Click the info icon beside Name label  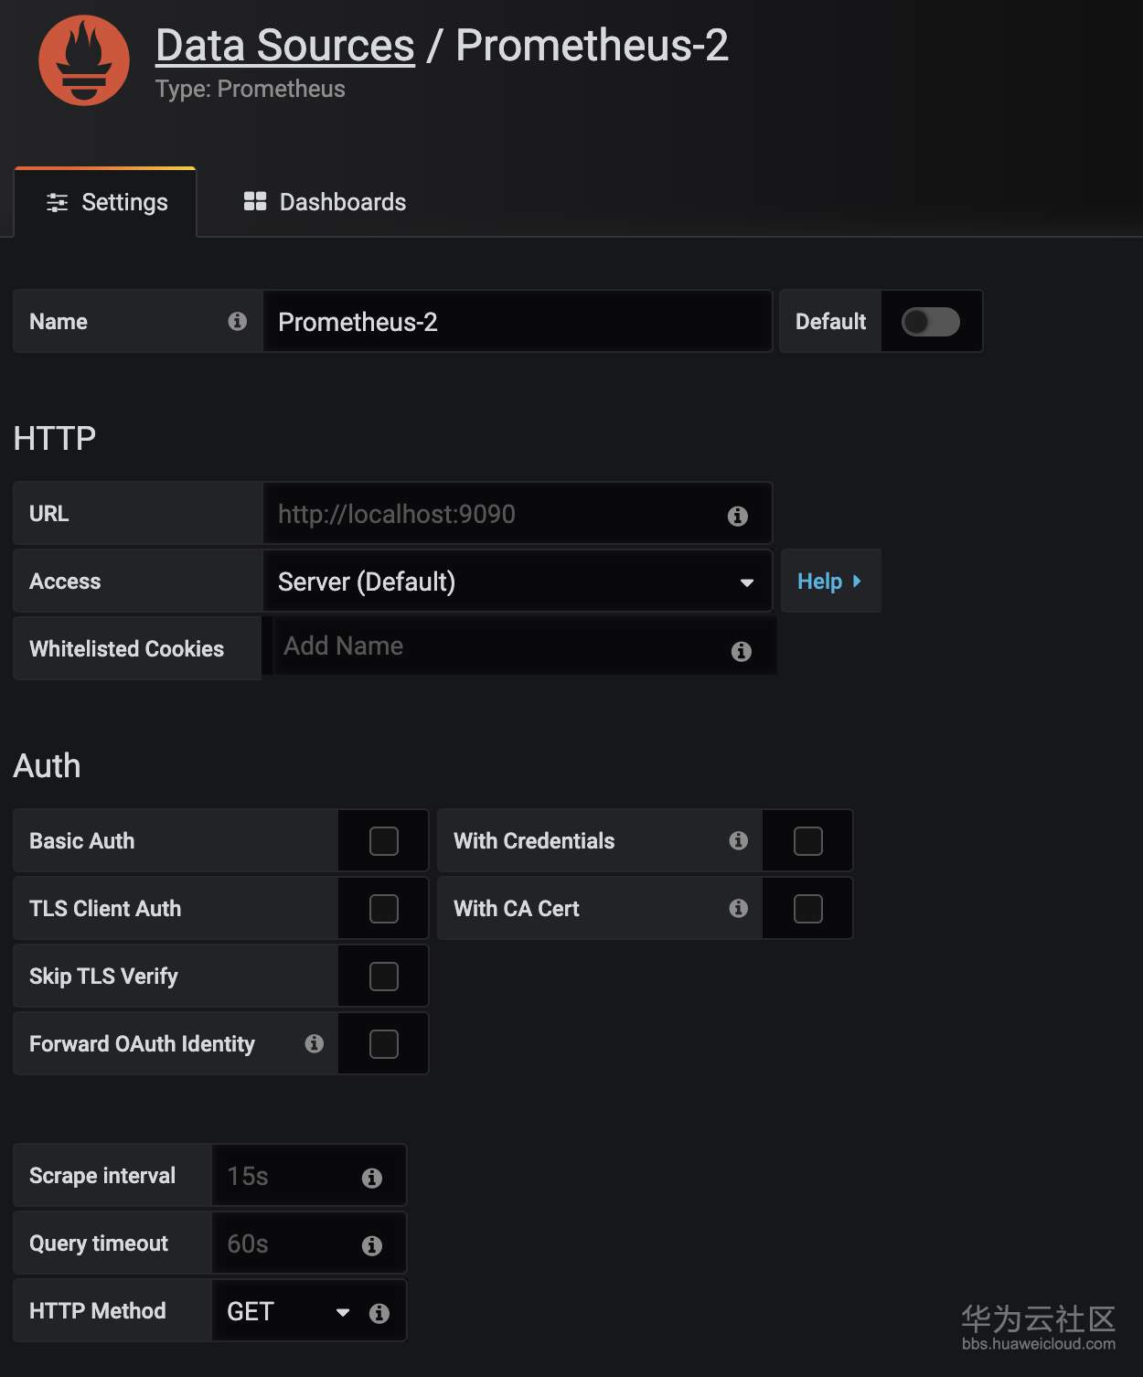tap(238, 321)
